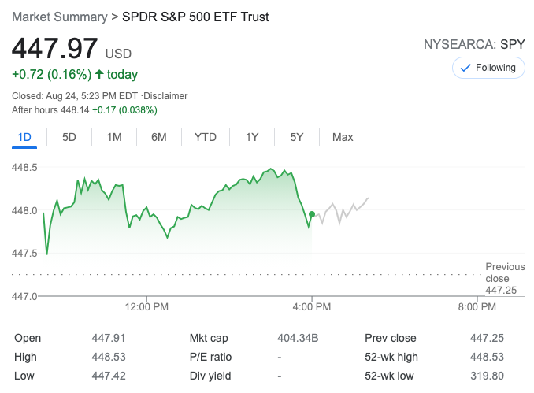The height and width of the screenshot is (393, 534).
Task: Select the 1D time range tab
Action: coord(24,137)
